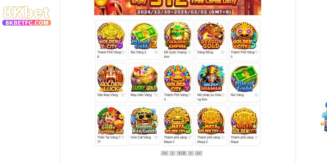This screenshot has width=327, height=163.
Task: Click the 8Kbet logo
Action: point(27,16)
